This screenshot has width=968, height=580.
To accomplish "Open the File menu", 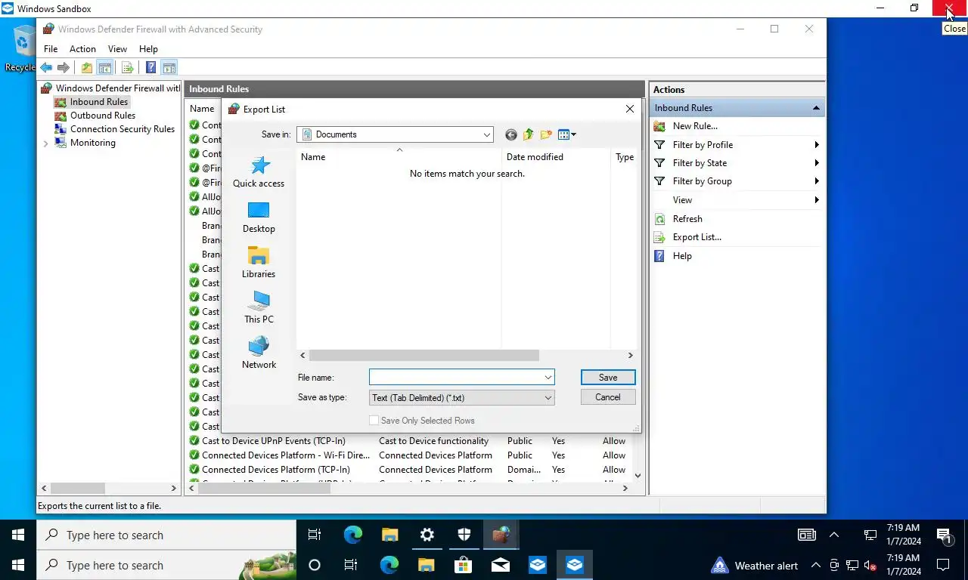I will pyautogui.click(x=51, y=49).
